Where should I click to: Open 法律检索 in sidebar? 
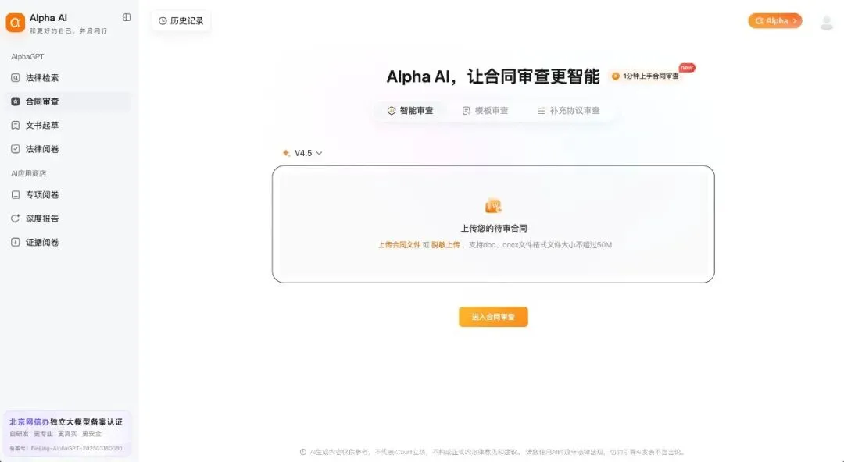[x=68, y=78]
